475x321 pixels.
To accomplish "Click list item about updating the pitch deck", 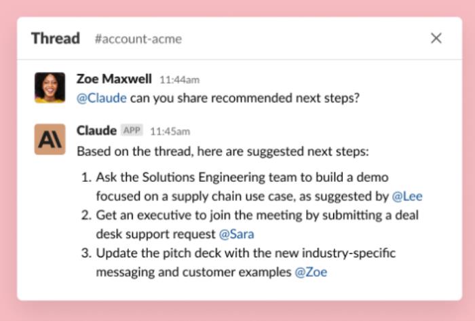I will pos(238,263).
